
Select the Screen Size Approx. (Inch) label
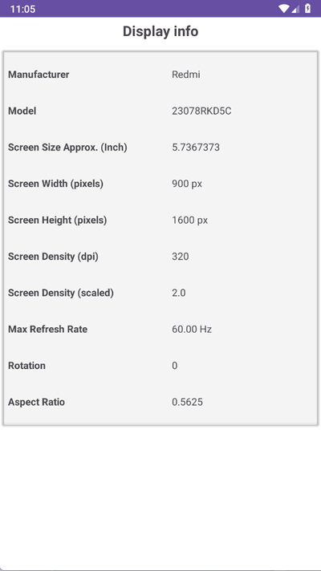pyautogui.click(x=67, y=148)
